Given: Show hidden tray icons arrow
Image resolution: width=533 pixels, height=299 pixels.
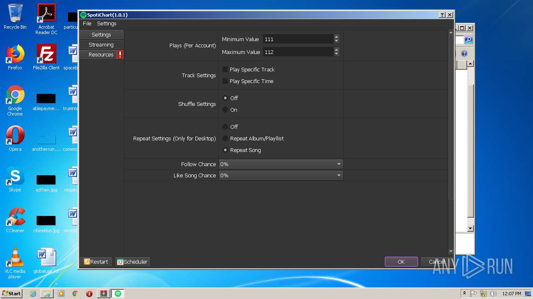Looking at the screenshot, I should pyautogui.click(x=464, y=294).
